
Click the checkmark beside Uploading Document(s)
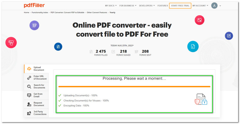click(x=60, y=95)
